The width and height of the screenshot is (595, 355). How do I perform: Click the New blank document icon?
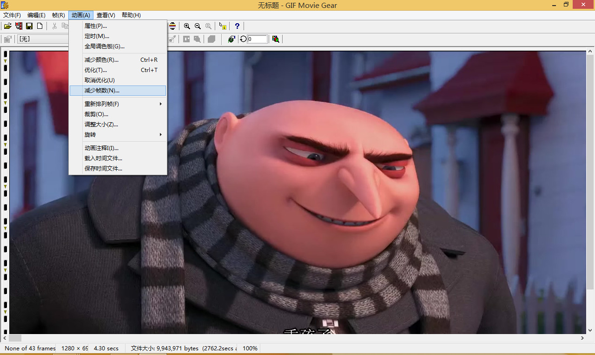40,26
